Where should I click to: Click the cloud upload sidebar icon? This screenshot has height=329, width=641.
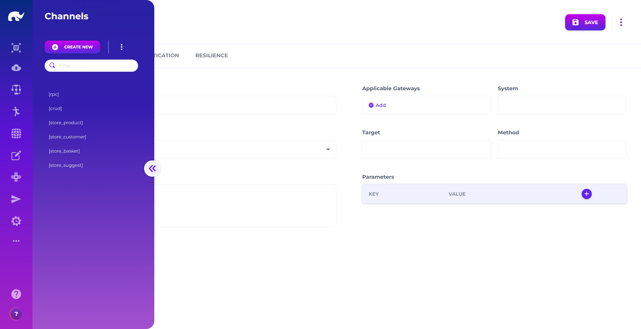tap(16, 68)
